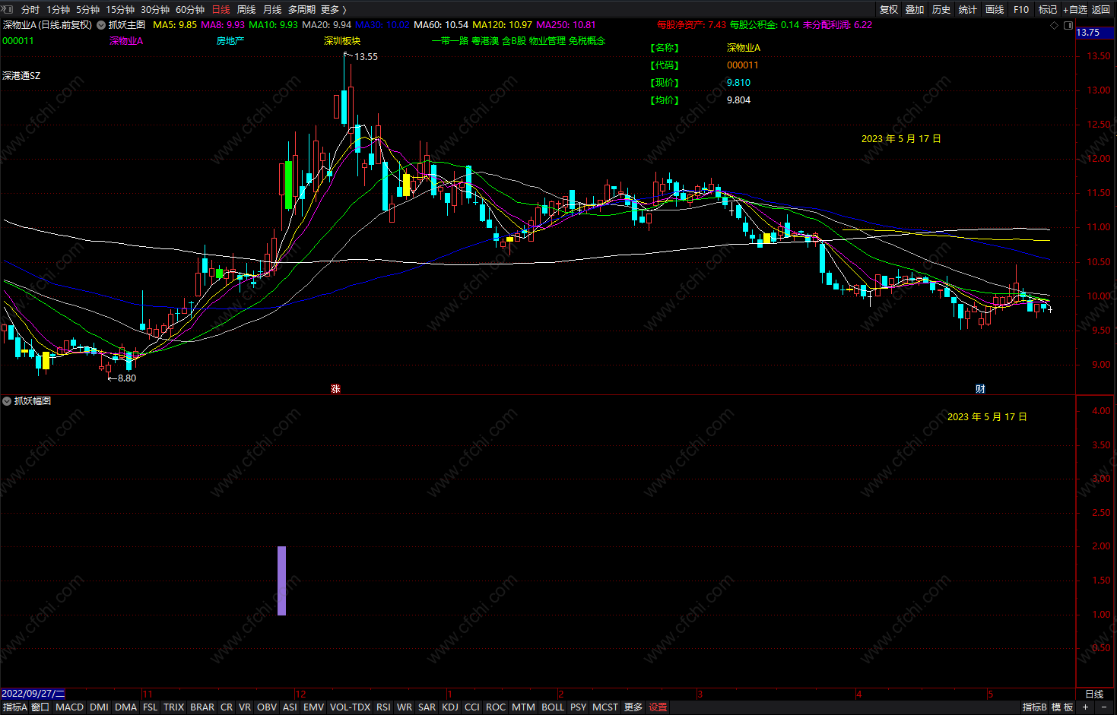
Task: Click the diamond icon near the price axis
Action: (1054, 25)
